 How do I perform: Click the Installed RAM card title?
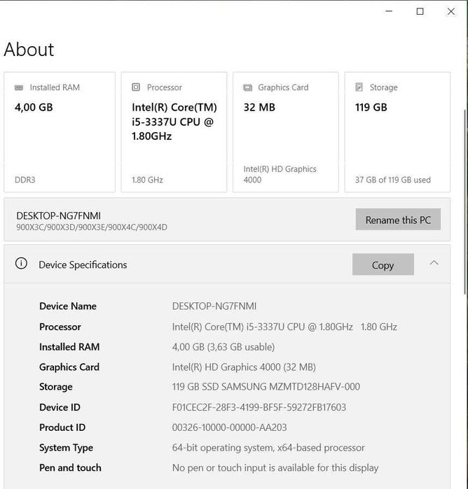(x=55, y=87)
